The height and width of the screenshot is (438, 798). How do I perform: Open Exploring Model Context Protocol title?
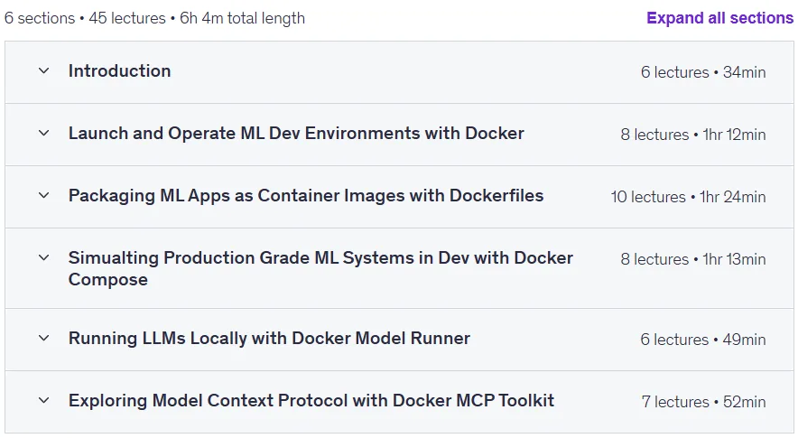(311, 400)
